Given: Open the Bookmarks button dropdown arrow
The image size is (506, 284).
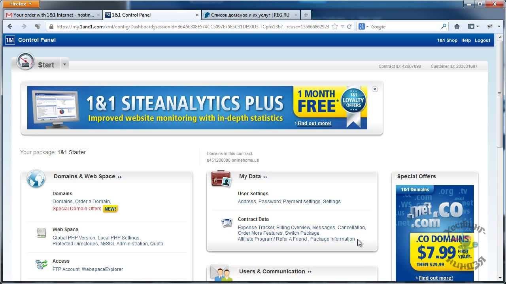Looking at the screenshot, I should 478,27.
